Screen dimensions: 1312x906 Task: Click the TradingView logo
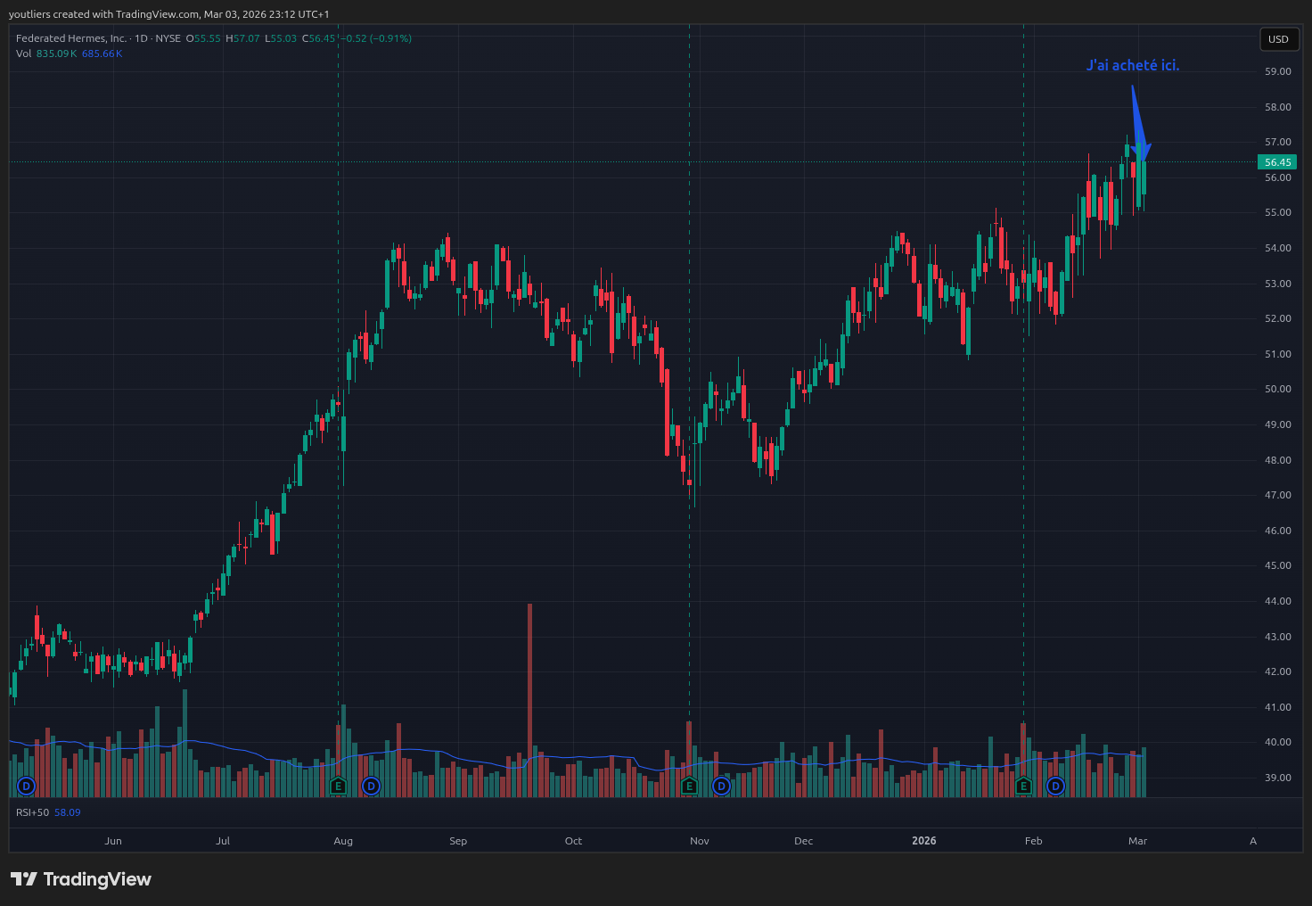81,879
